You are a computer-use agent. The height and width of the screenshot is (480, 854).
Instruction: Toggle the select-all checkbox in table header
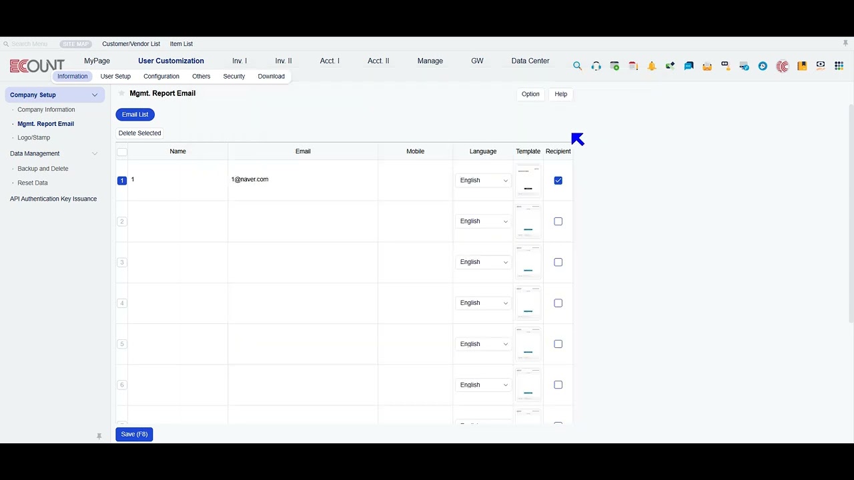[121, 152]
